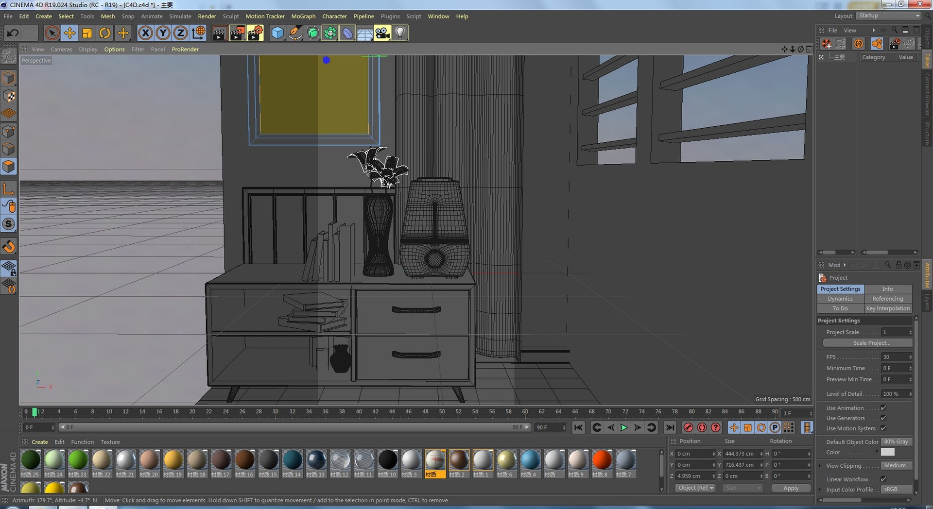The width and height of the screenshot is (933, 509).
Task: Click the Undo arrow icon
Action: click(13, 33)
